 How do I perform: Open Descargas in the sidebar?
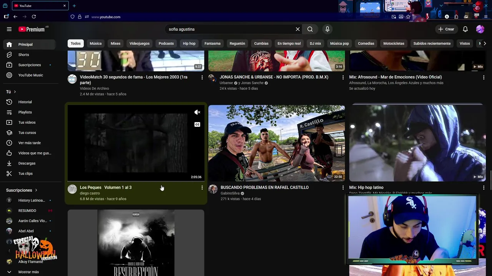tap(29, 163)
